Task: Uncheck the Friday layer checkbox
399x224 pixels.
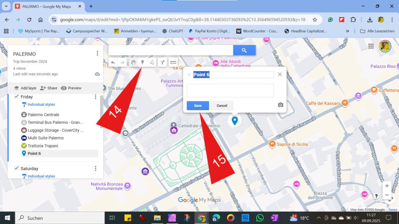Action: [17, 96]
